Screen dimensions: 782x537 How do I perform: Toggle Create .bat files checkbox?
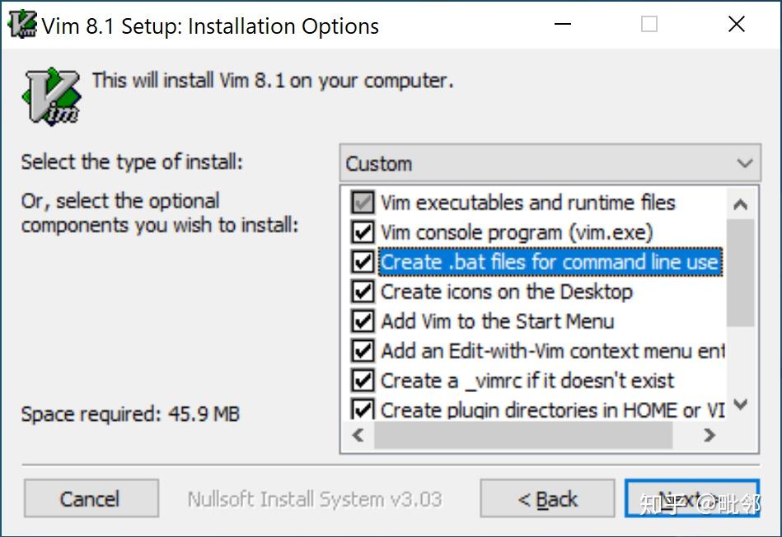point(363,262)
